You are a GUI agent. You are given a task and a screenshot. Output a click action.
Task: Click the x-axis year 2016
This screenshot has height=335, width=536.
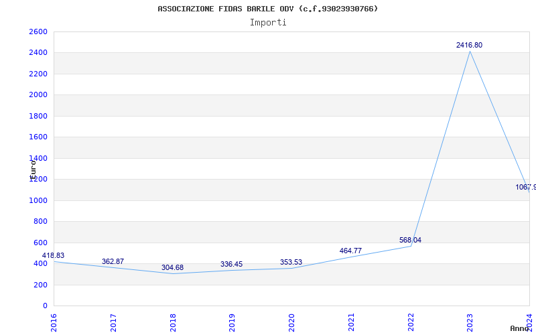click(54, 322)
